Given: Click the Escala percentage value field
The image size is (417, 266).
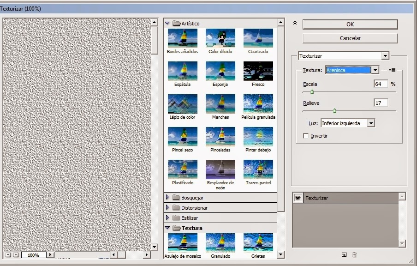Looking at the screenshot, I should pyautogui.click(x=381, y=84).
